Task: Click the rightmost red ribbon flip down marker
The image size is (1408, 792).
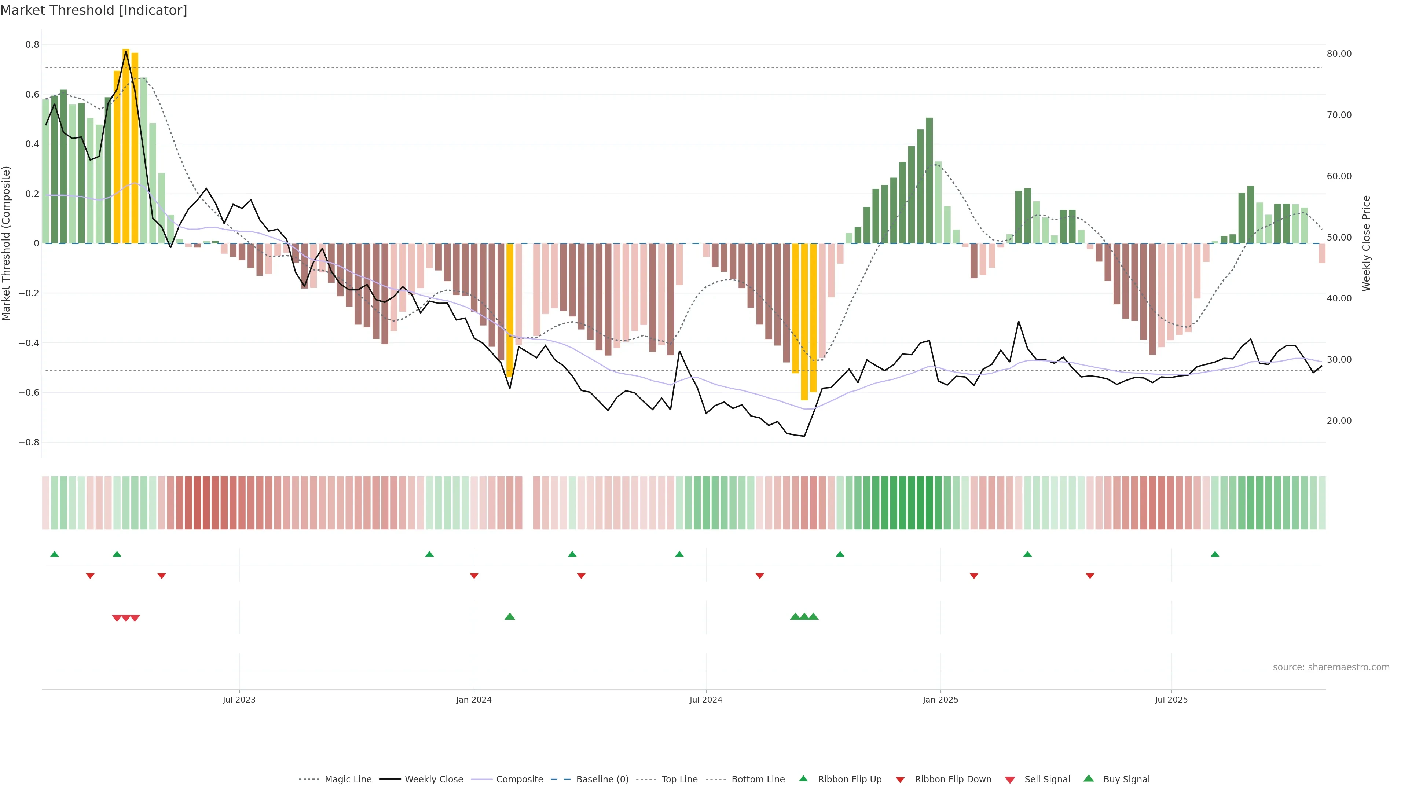Action: tap(1090, 576)
